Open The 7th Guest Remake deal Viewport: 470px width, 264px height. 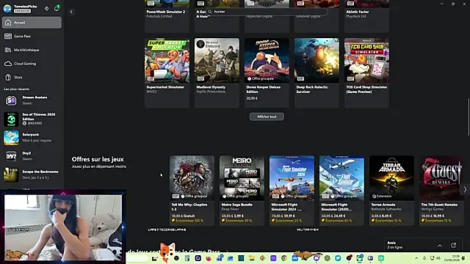tap(441, 191)
